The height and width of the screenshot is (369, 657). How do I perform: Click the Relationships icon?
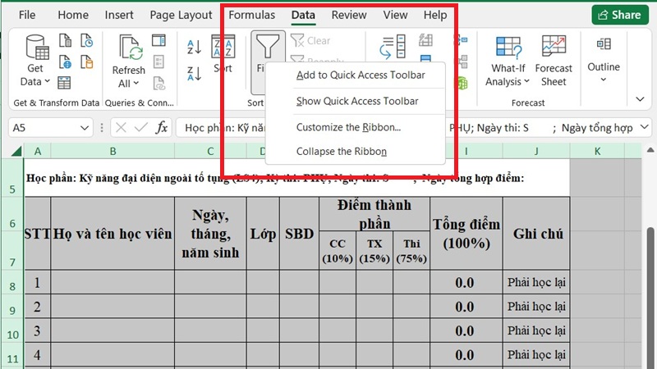pos(463,62)
